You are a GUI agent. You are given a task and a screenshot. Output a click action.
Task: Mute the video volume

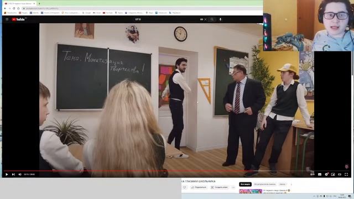coord(20,175)
